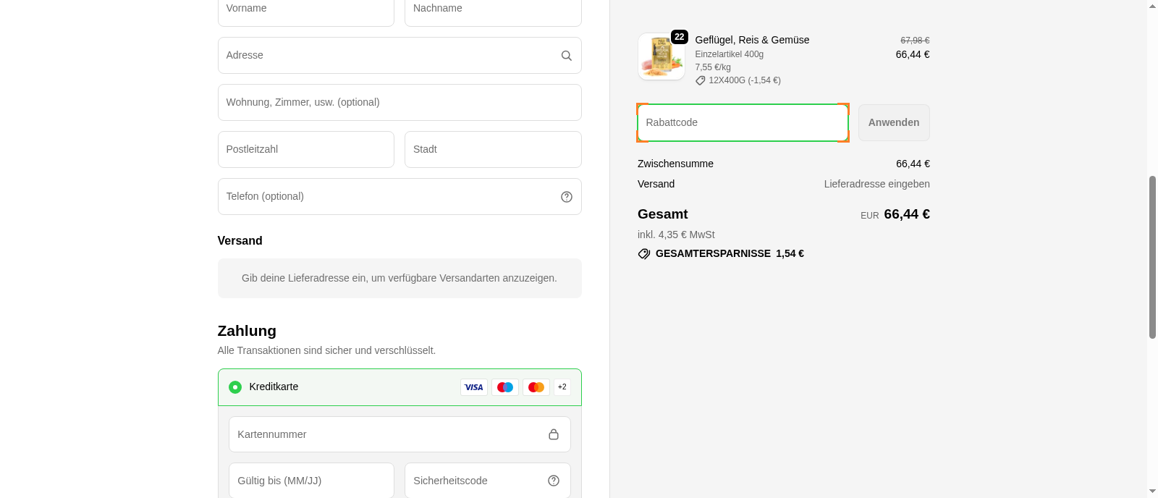Open the product thumbnail for Geflügel, Reis & Gemüse

(x=661, y=56)
